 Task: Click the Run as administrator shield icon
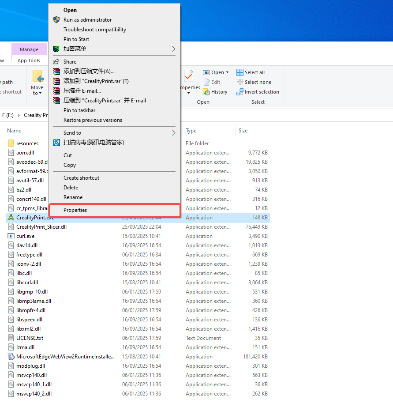coord(56,20)
